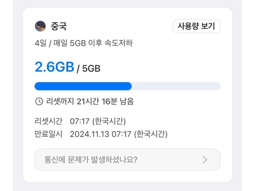Select the 리셋시간 label
Image resolution: width=255 pixels, height=191 pixels.
click(48, 121)
